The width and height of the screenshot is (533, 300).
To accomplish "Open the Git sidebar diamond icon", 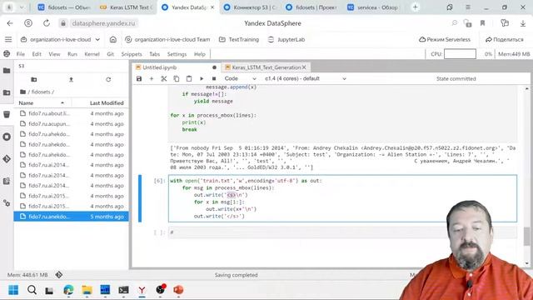I will coord(7,159).
